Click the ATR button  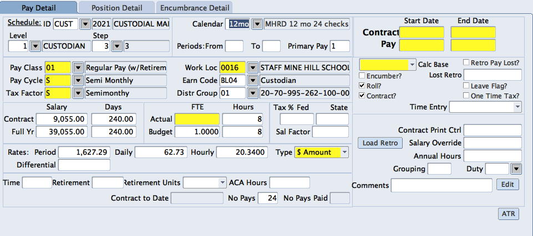pyautogui.click(x=508, y=214)
